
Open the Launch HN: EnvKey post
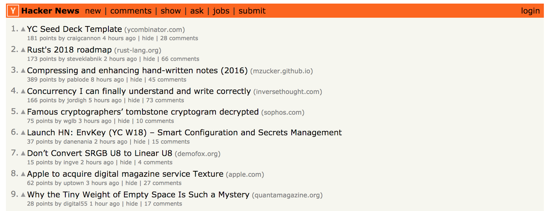[185, 132]
